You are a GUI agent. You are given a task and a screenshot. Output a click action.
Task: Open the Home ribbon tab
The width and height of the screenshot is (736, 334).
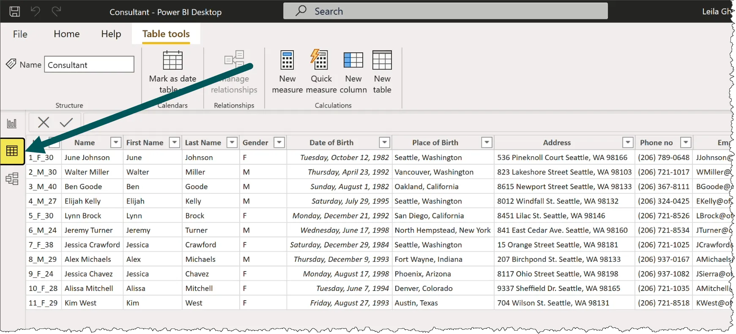click(x=66, y=34)
